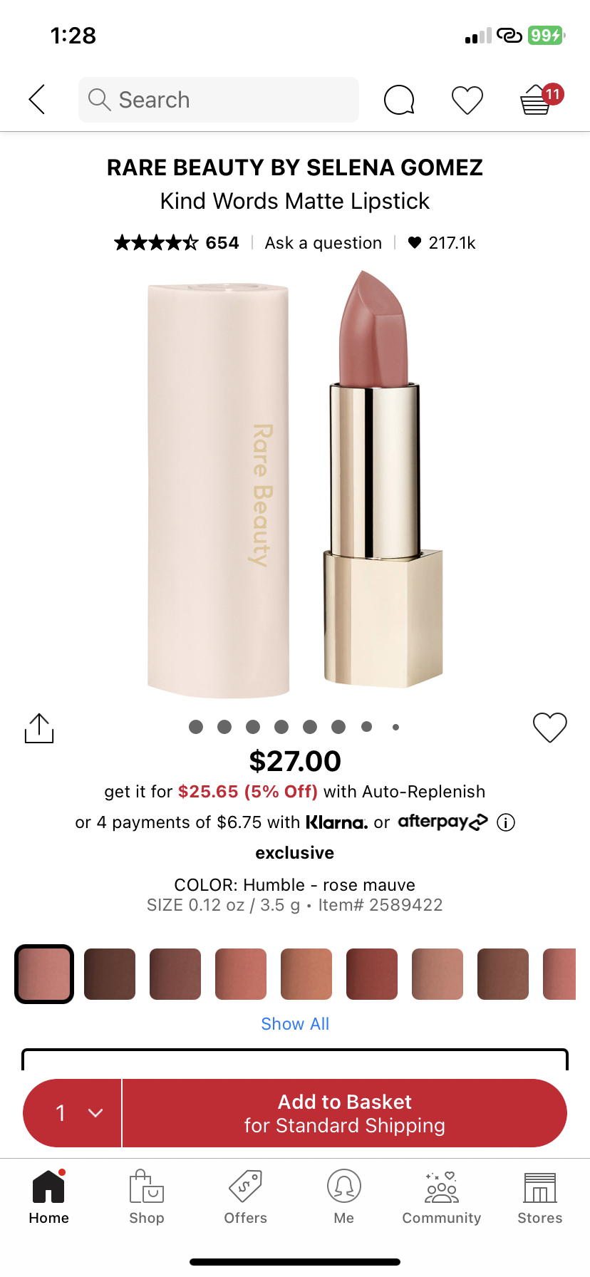Select the dark brown second color swatch
Viewport: 590px width, 1277px height.
tap(110, 974)
